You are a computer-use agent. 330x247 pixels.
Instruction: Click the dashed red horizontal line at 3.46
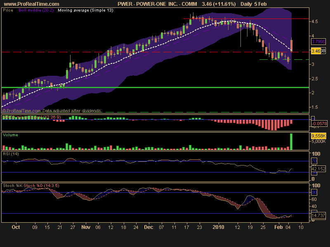coord(156,52)
